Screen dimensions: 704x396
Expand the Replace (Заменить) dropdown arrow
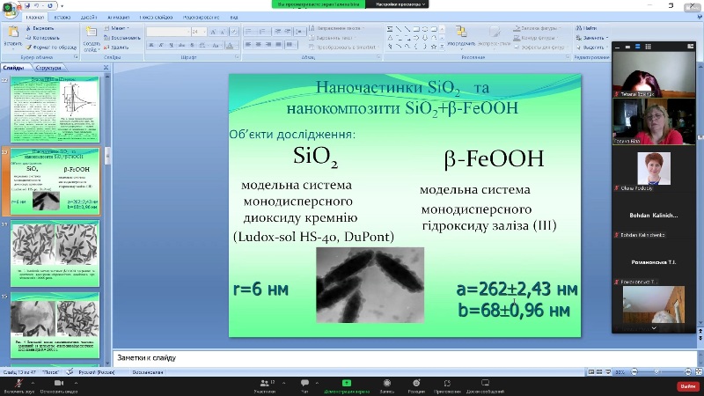(x=608, y=38)
